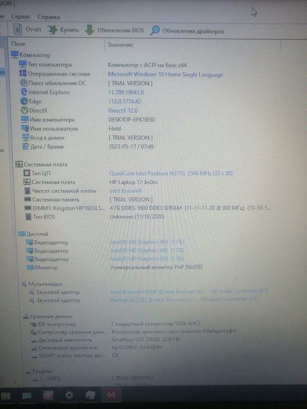
Task: Click the Поле column header
Action: pyautogui.click(x=18, y=44)
